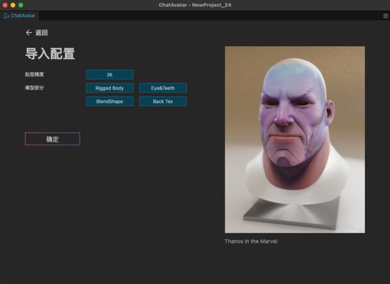Close the window with the red button

click(x=5, y=5)
